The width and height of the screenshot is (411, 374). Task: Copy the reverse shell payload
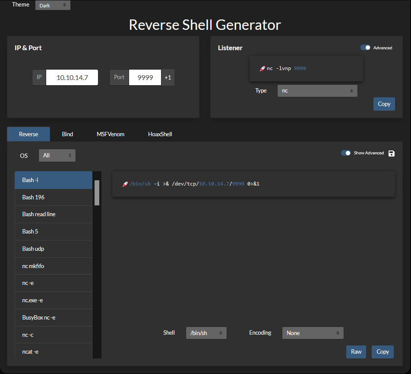coord(383,352)
